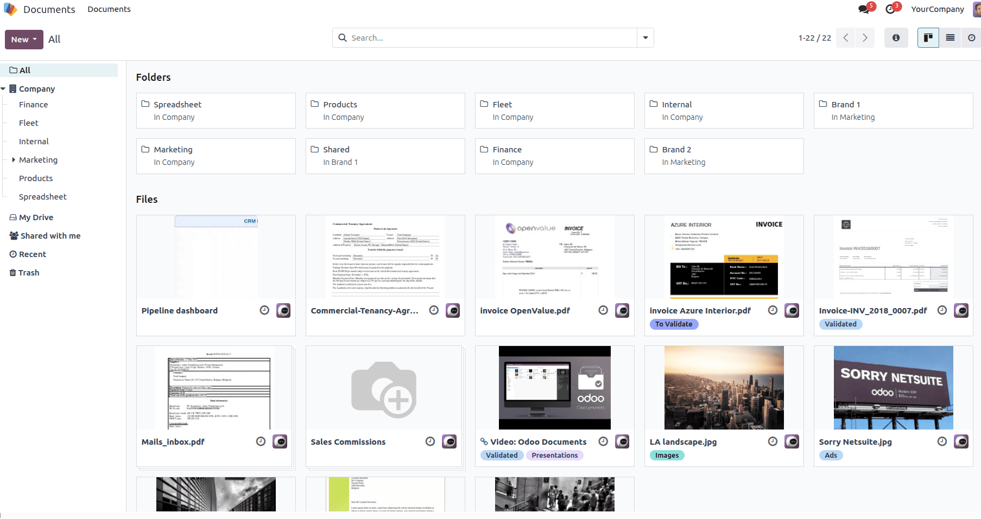The width and height of the screenshot is (981, 519).
Task: Click activity clock on LA landscape.jpg card
Action: pyautogui.click(x=773, y=441)
